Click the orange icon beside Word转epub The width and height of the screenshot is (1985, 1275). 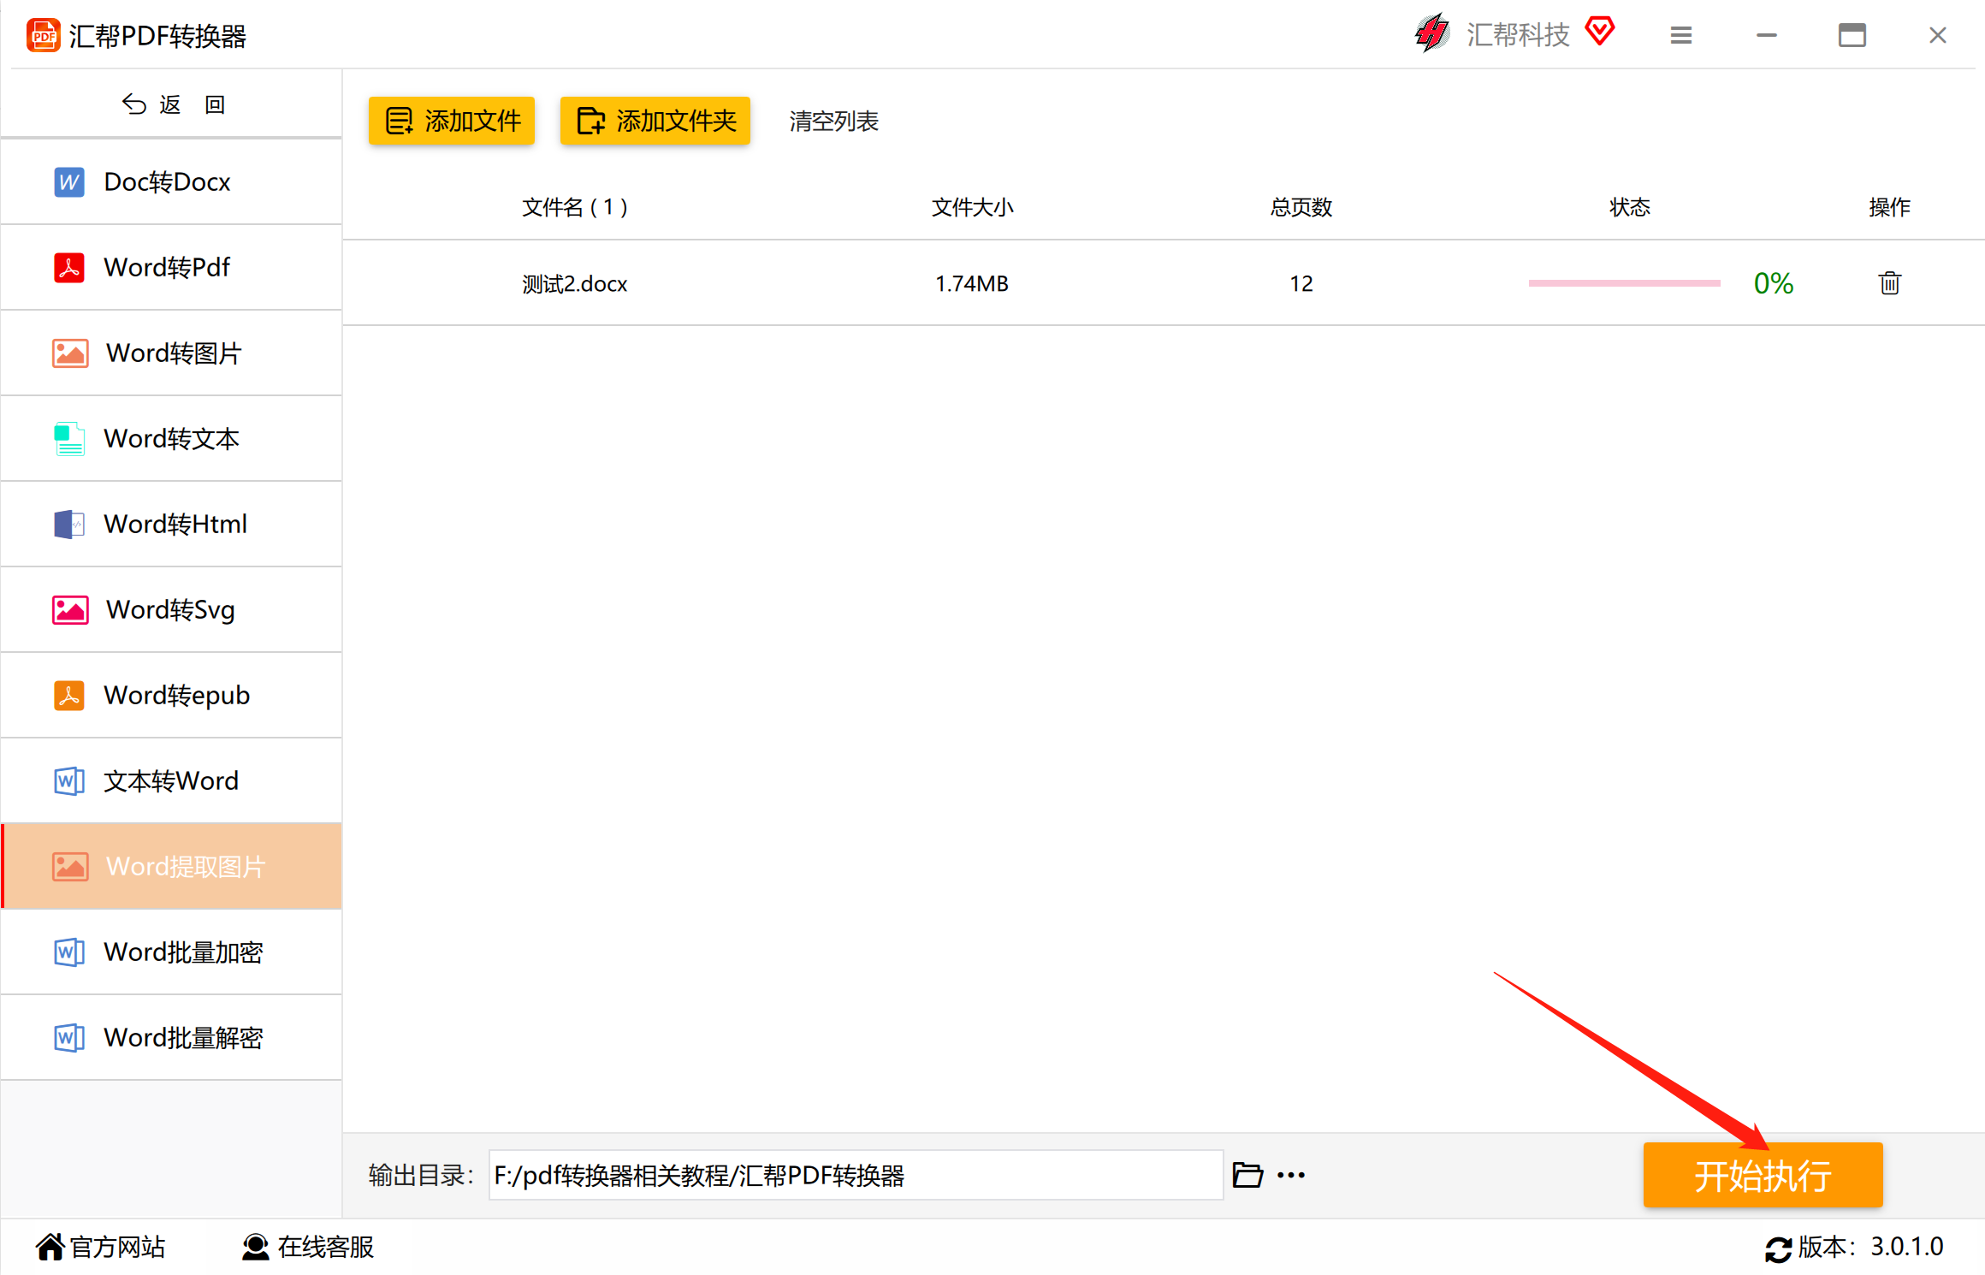(x=69, y=696)
